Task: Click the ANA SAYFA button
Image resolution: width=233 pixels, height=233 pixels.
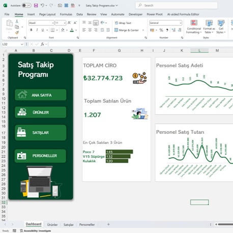Action: (41, 95)
